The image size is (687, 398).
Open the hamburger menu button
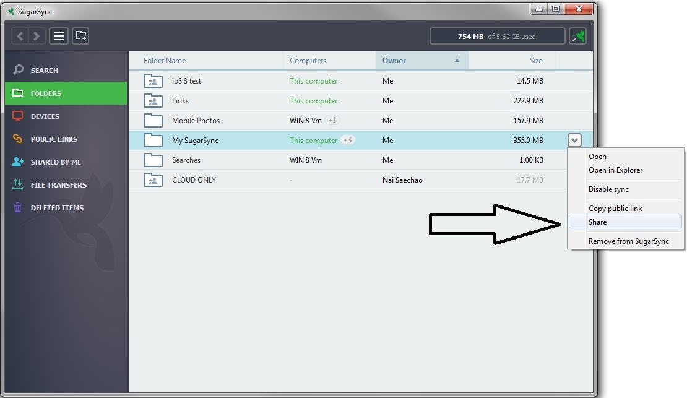coord(59,36)
